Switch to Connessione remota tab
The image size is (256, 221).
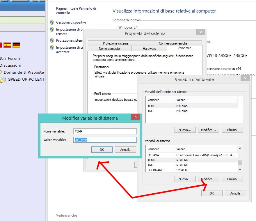tap(173, 43)
